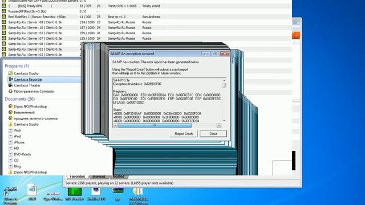Open the Chrome-icon [Урок №1]Photoshop document

coord(10,106)
